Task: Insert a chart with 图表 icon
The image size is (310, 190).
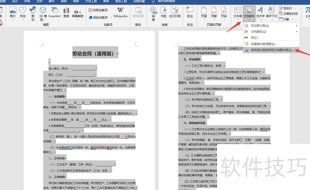Action: (66, 12)
